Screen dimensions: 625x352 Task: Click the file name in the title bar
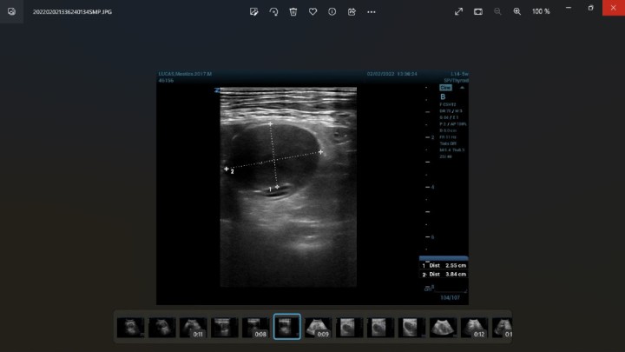click(72, 12)
